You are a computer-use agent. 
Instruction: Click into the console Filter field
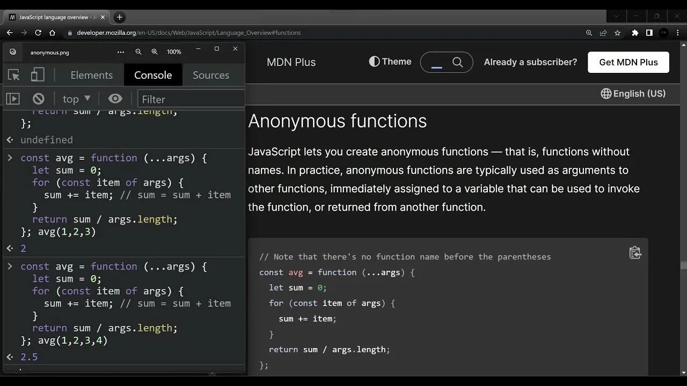(191, 99)
